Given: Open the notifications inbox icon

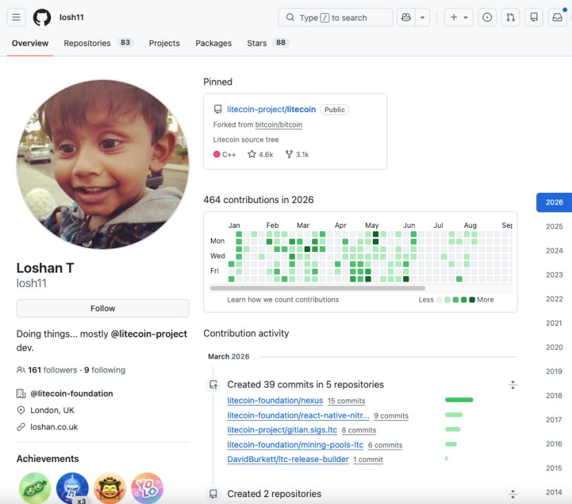Looking at the screenshot, I should tap(557, 17).
